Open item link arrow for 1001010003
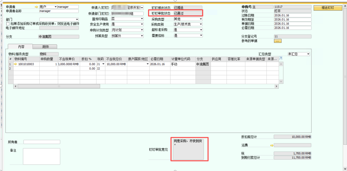This screenshot has width=347, height=171. pos(15,64)
